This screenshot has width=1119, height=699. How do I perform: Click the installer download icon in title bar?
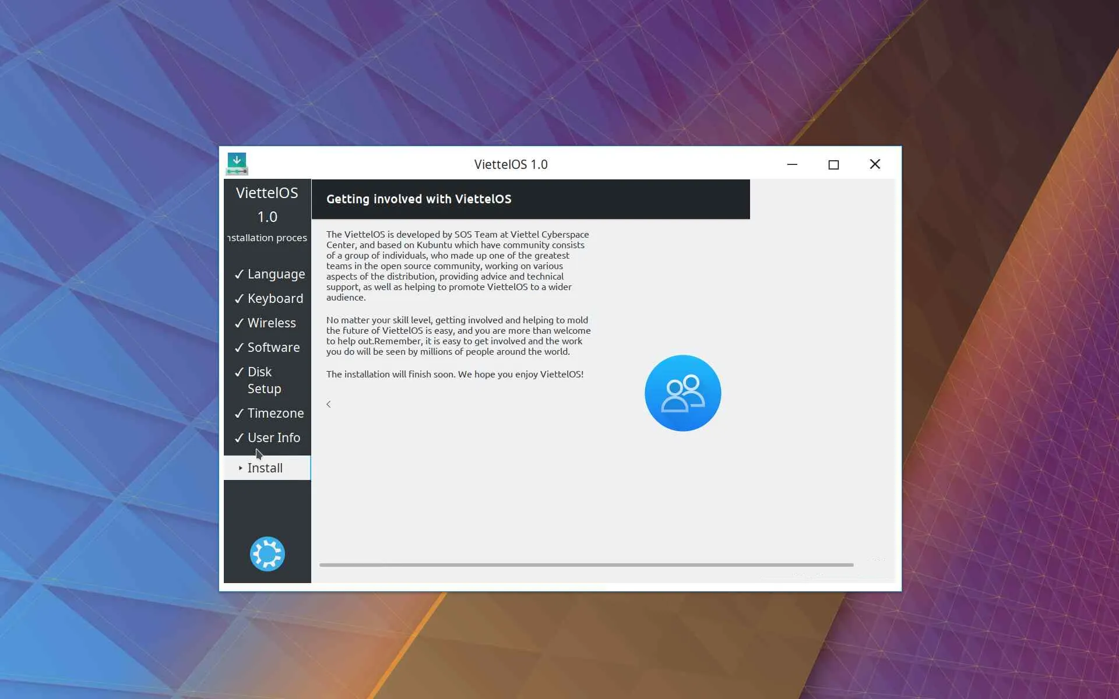click(x=237, y=164)
